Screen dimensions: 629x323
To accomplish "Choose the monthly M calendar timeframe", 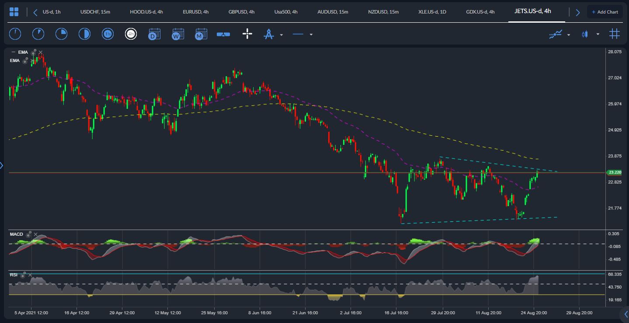I will coord(201,34).
